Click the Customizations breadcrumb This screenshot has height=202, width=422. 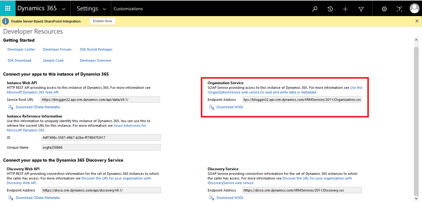point(128,9)
